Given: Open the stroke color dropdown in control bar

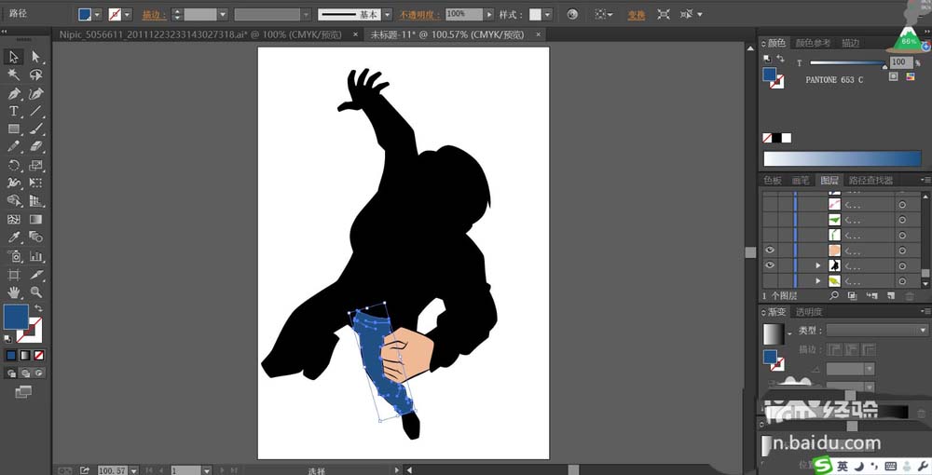Looking at the screenshot, I should click(127, 14).
